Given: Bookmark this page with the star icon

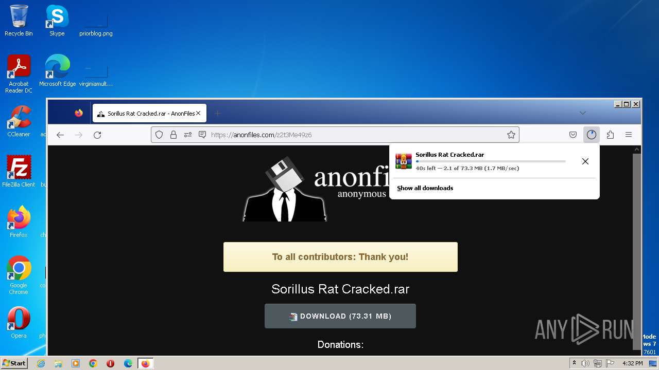Looking at the screenshot, I should point(511,135).
